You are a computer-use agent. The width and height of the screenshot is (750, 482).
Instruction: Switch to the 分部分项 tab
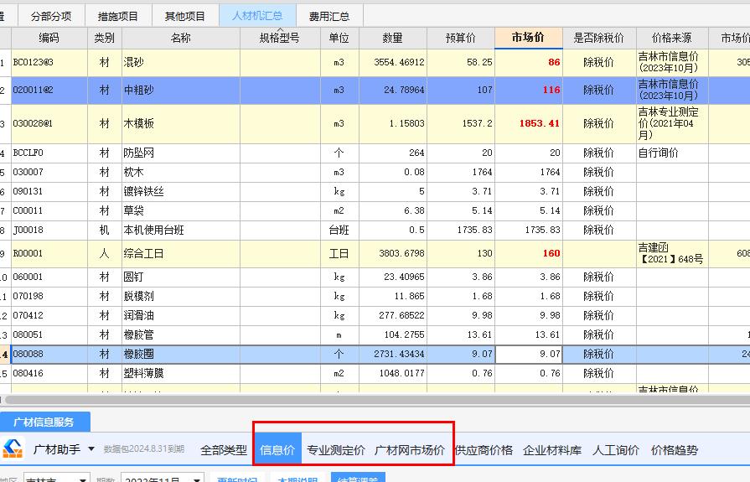click(51, 16)
